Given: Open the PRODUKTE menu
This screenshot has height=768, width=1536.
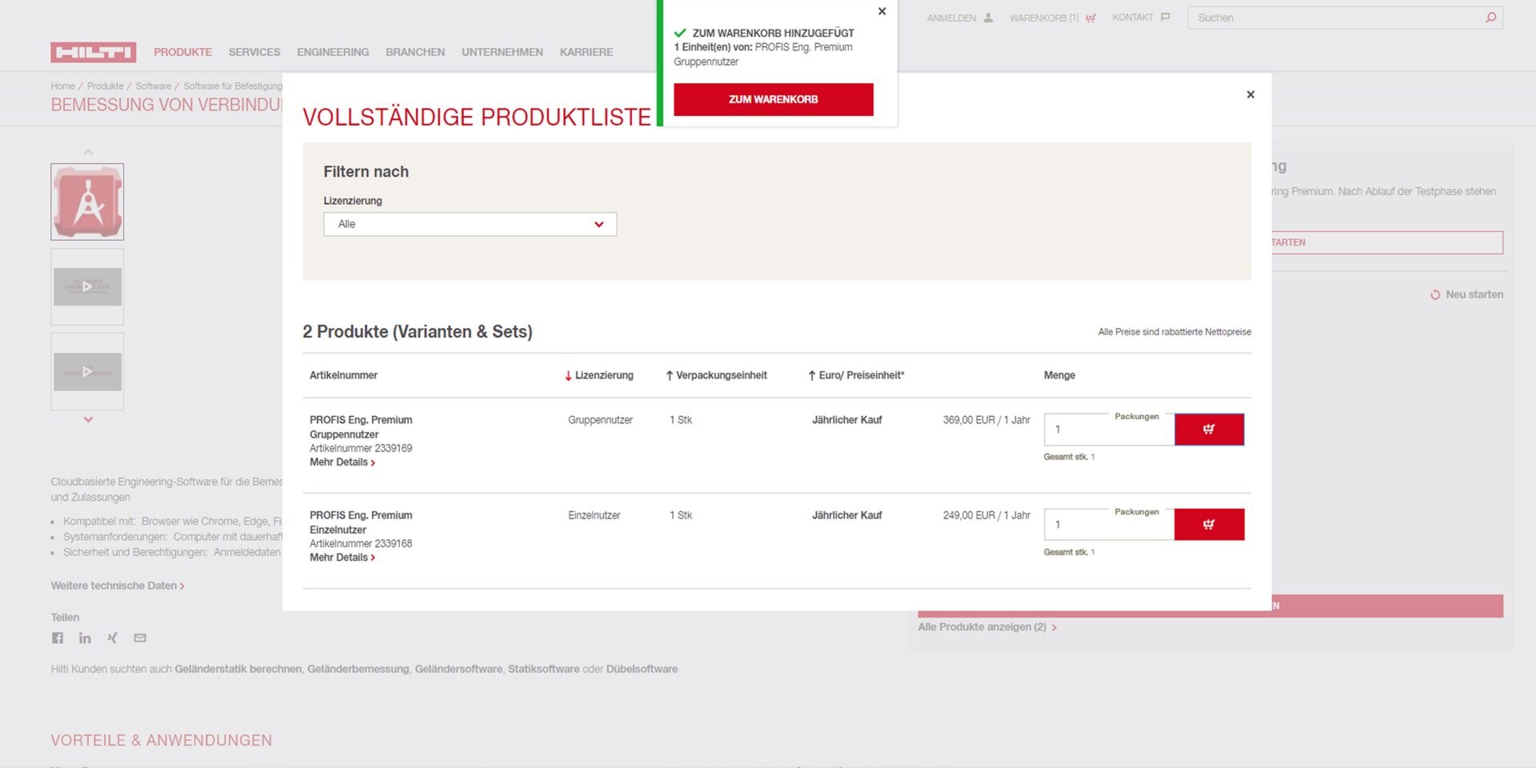Looking at the screenshot, I should [182, 52].
